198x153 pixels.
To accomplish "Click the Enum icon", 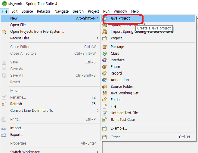I will [104, 67].
